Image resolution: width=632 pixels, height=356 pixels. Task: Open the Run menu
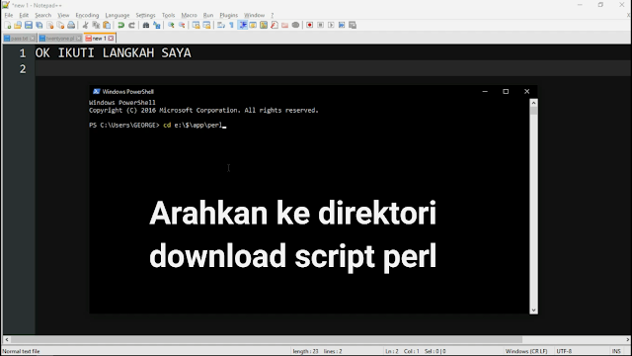click(208, 15)
